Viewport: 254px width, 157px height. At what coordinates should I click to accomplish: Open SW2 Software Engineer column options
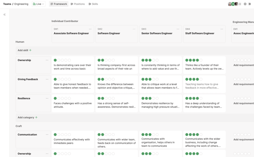click(x=134, y=29)
